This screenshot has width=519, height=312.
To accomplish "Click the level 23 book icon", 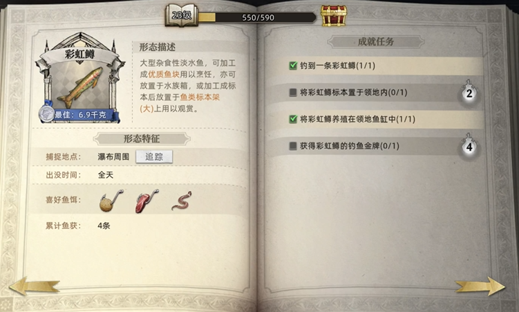I will tap(181, 15).
